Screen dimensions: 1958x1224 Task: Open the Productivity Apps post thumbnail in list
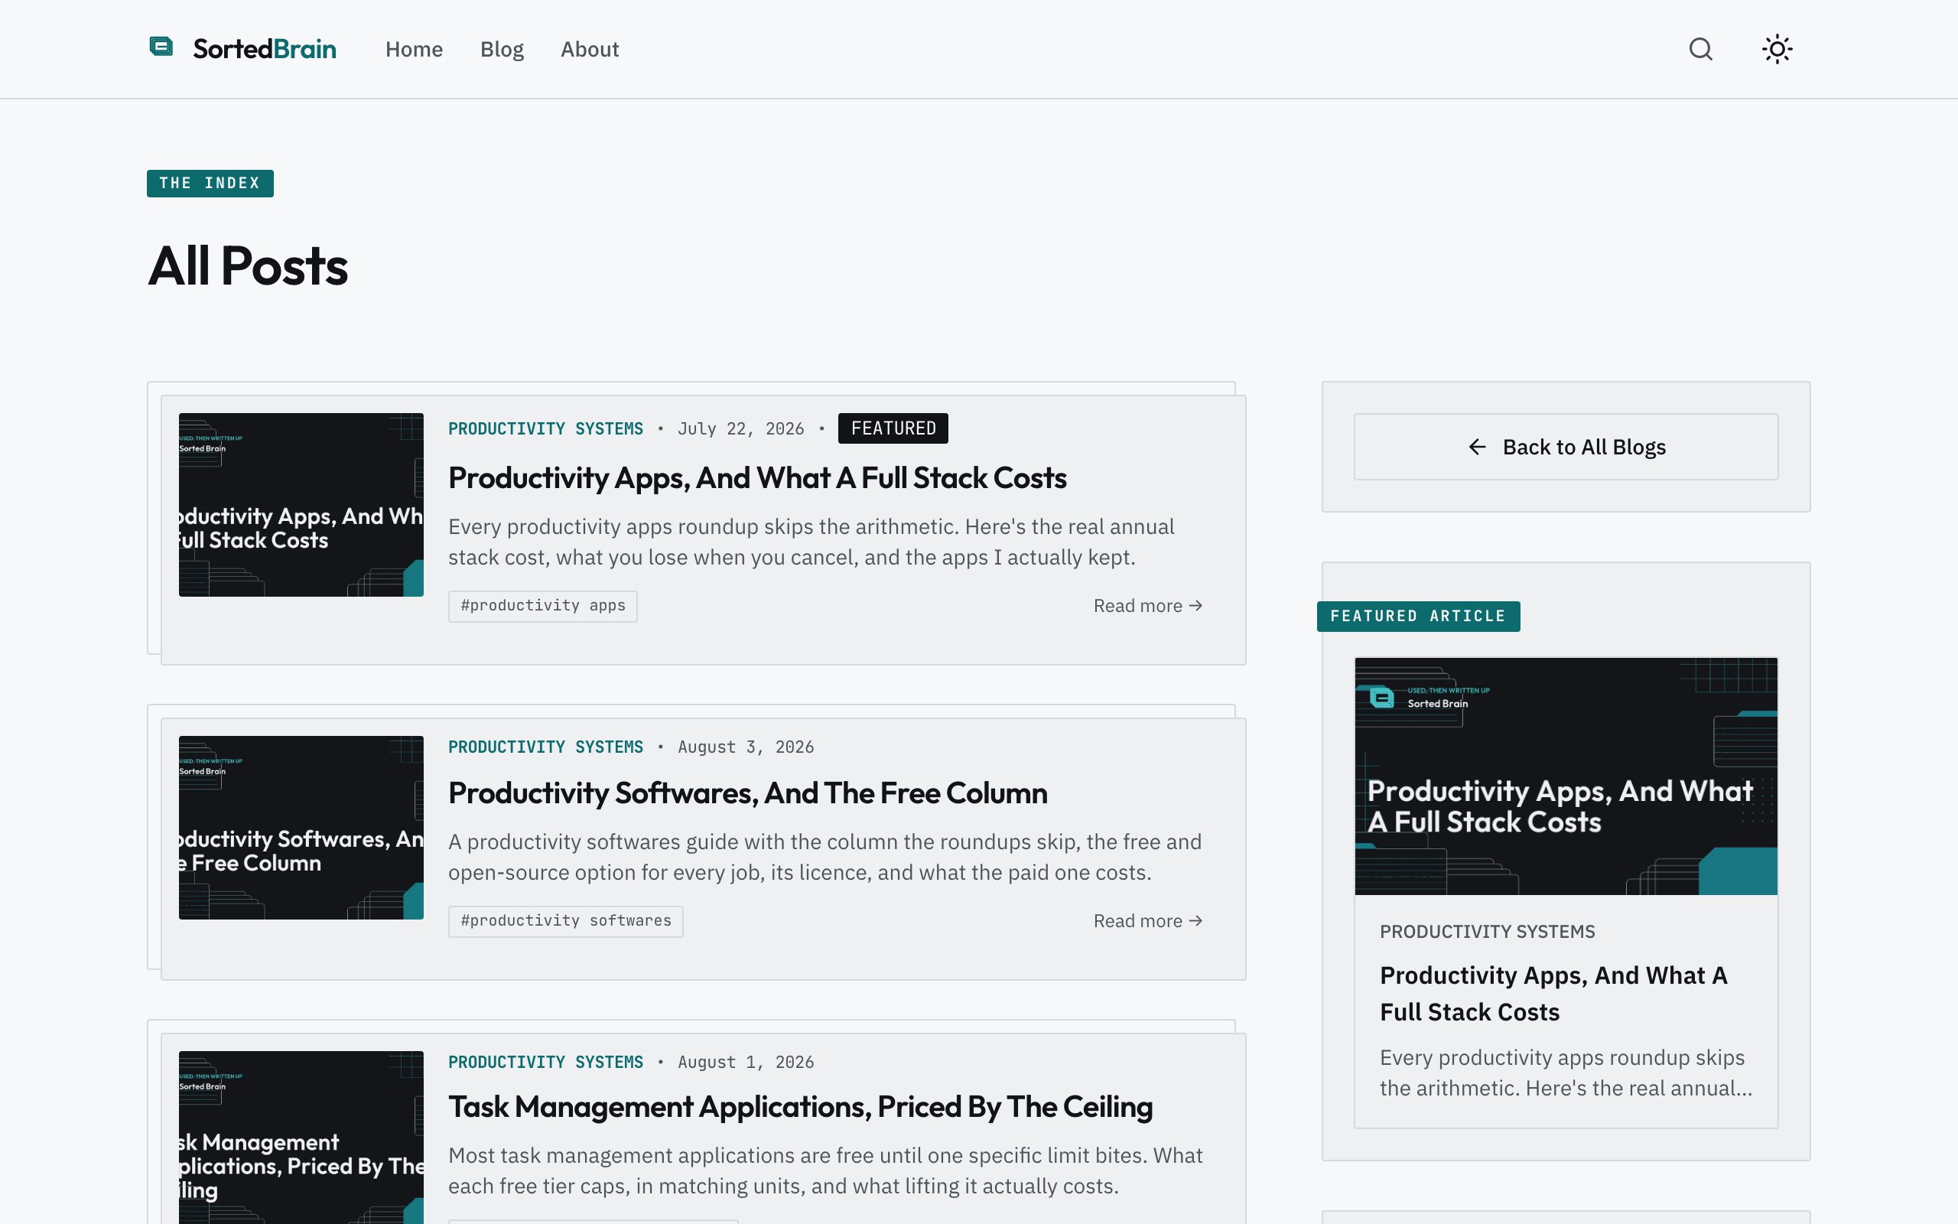point(301,504)
